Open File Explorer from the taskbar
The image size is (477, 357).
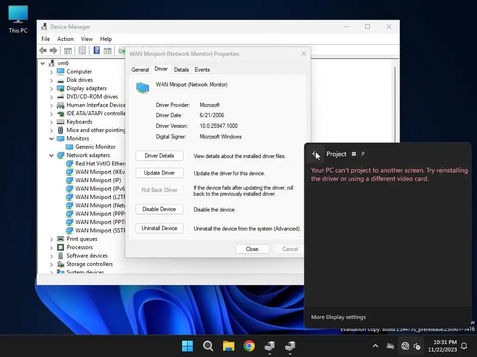[x=228, y=346]
